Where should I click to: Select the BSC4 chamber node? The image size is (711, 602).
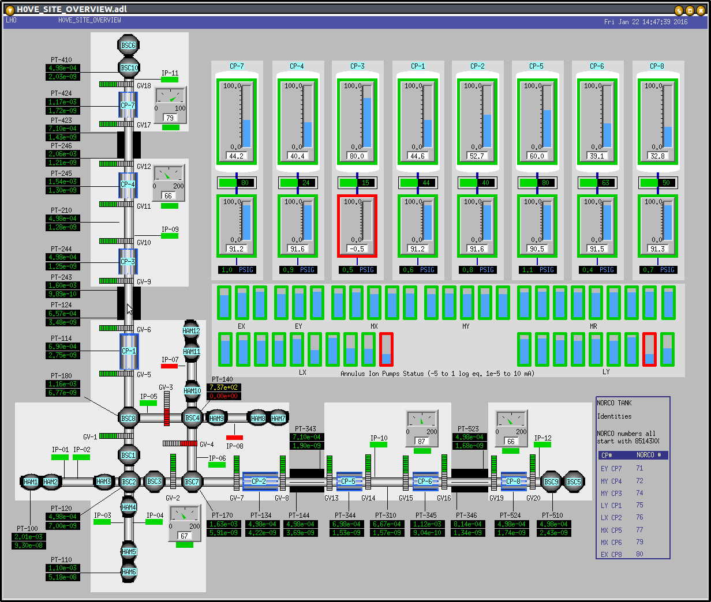(x=192, y=418)
